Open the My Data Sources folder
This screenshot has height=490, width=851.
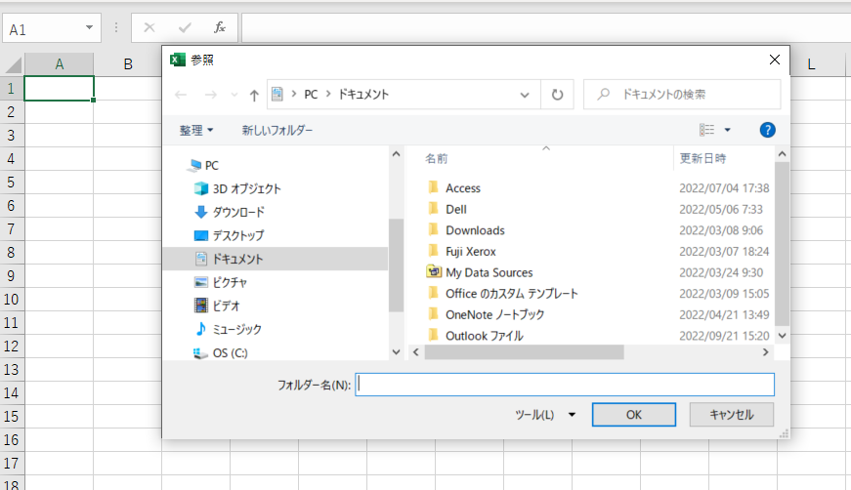coord(489,272)
